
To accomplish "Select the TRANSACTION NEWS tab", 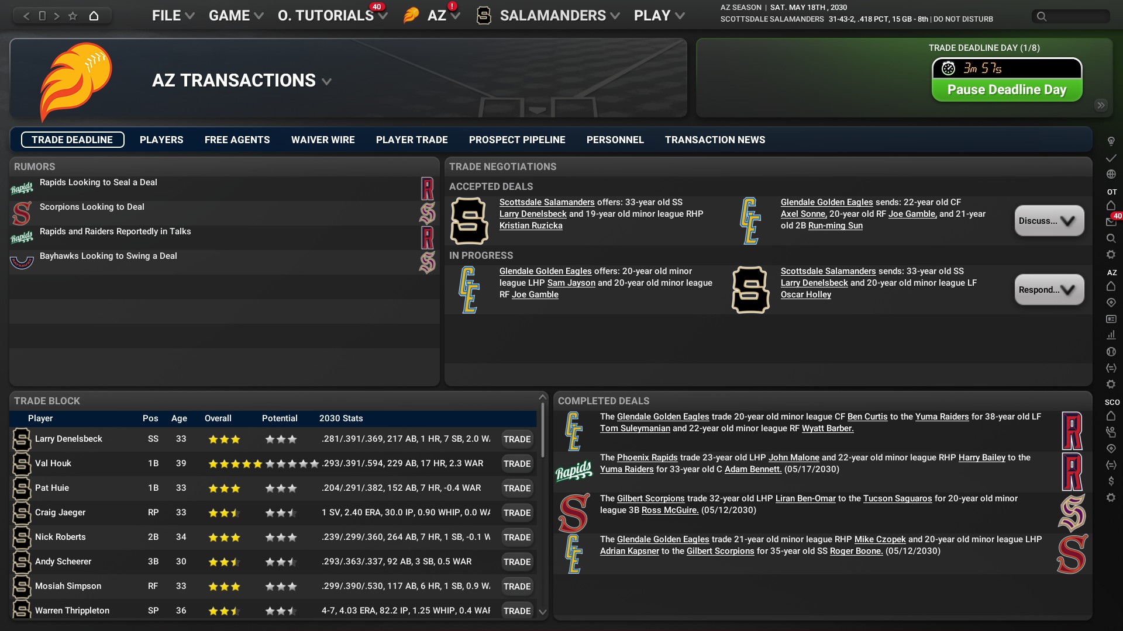I will point(715,140).
